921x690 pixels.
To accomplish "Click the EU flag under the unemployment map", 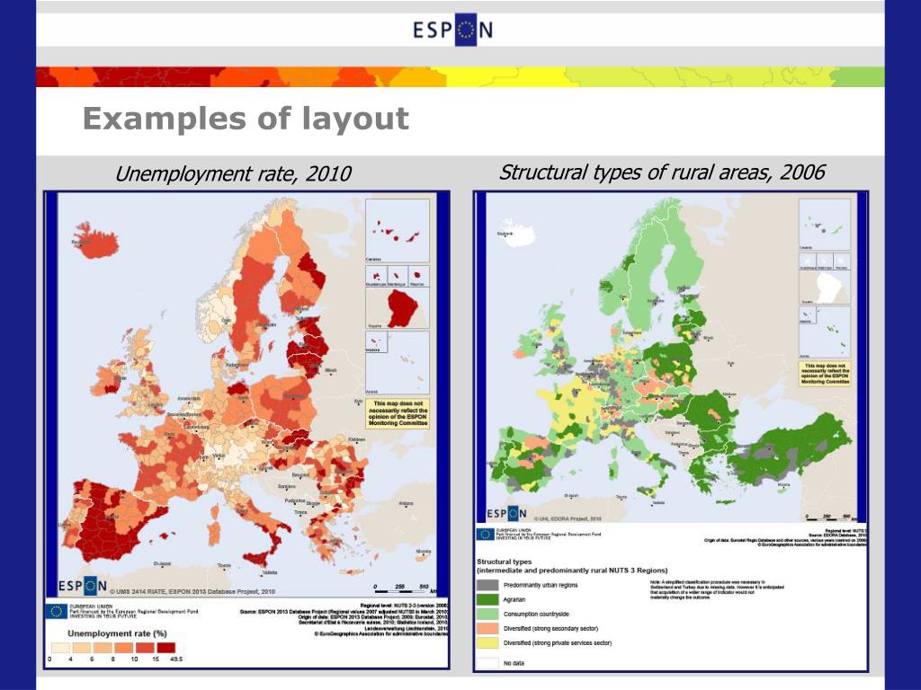I will (x=57, y=611).
